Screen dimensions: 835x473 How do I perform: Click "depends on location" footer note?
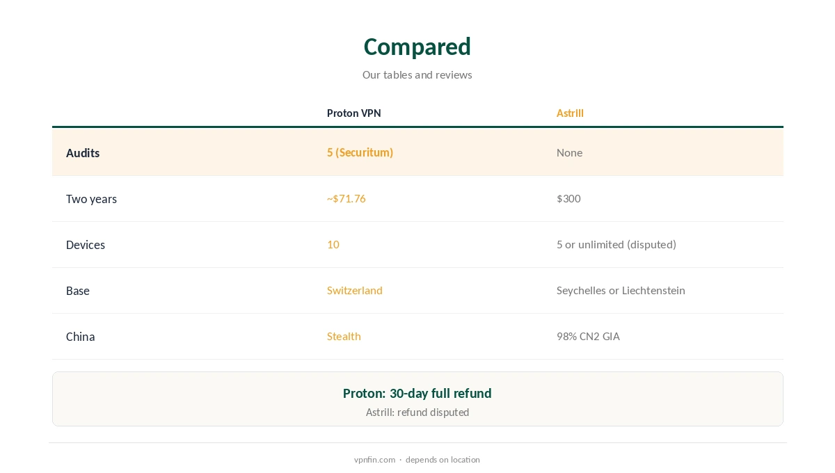click(x=443, y=460)
